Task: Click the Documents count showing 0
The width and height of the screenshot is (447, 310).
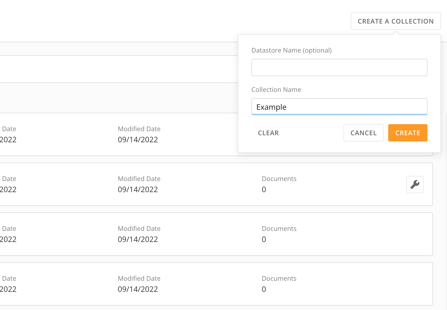Action: [264, 190]
